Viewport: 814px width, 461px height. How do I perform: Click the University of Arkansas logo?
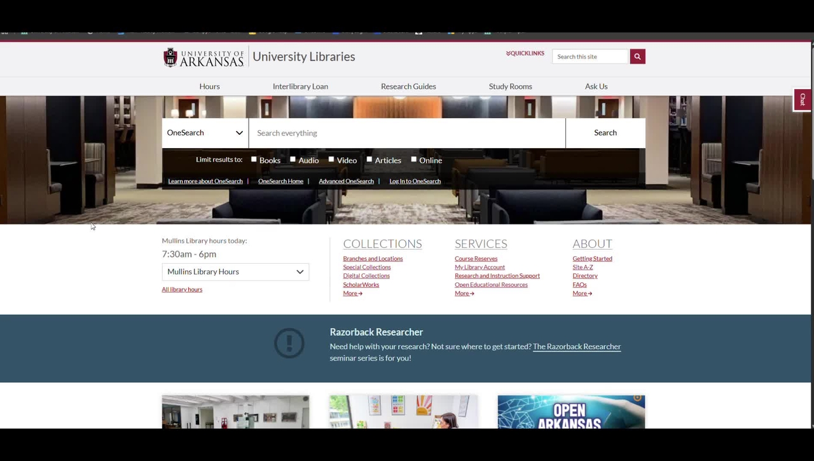[203, 57]
